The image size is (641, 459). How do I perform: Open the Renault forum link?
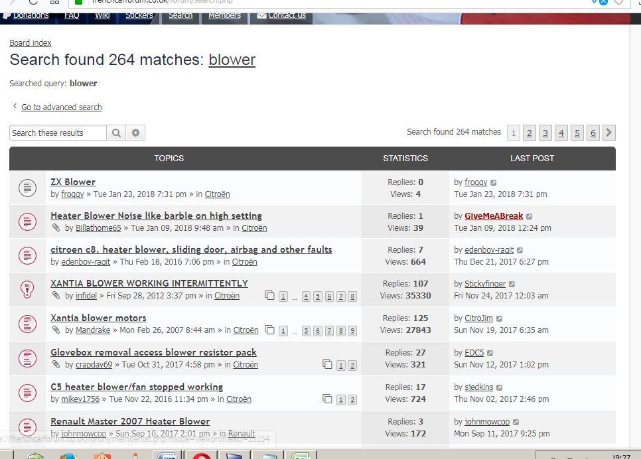click(x=241, y=433)
